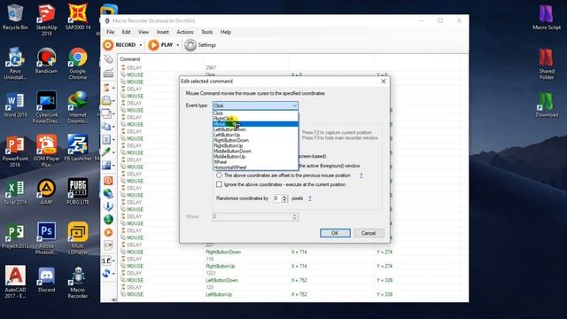The image size is (567, 319).
Task: Select the eyedropper color sidebar icon
Action: 106,152
